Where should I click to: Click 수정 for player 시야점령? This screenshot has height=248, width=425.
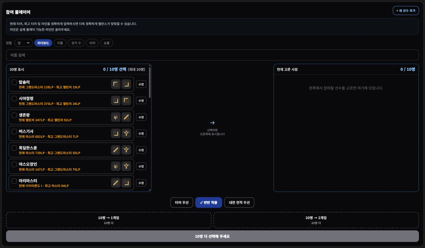tap(141, 101)
